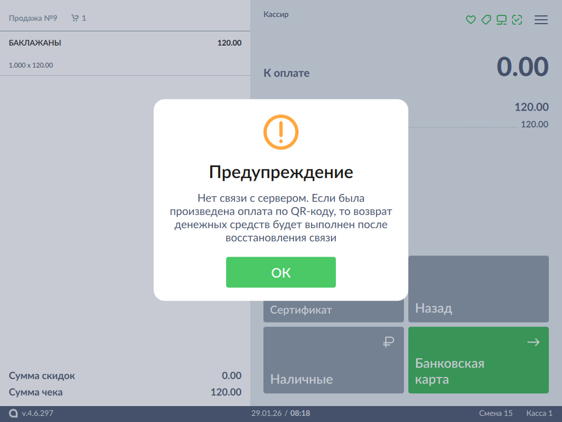Click the app logo in status bar
Image resolution: width=562 pixels, height=422 pixels.
(13, 413)
